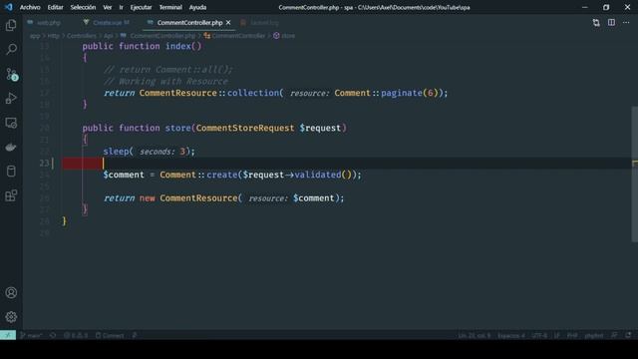Screen dimensions: 638x359
Task: Open the Accounts menu icon
Action: coord(11,292)
